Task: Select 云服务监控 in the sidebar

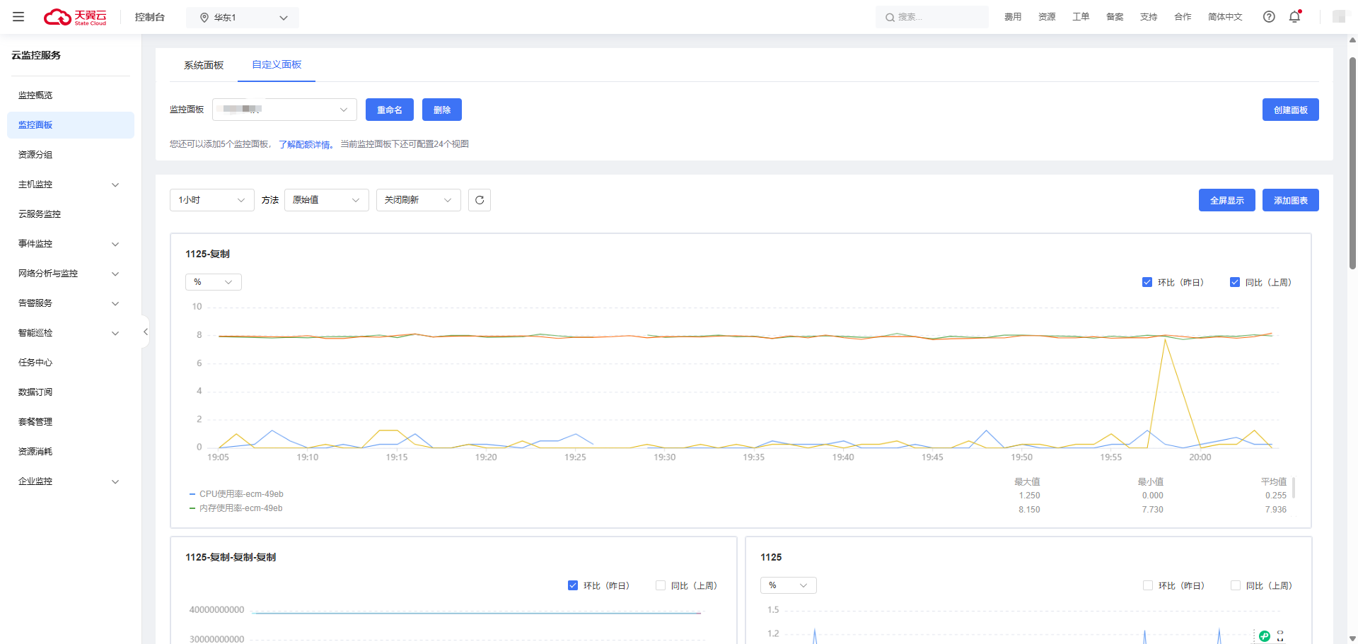Action: [40, 214]
